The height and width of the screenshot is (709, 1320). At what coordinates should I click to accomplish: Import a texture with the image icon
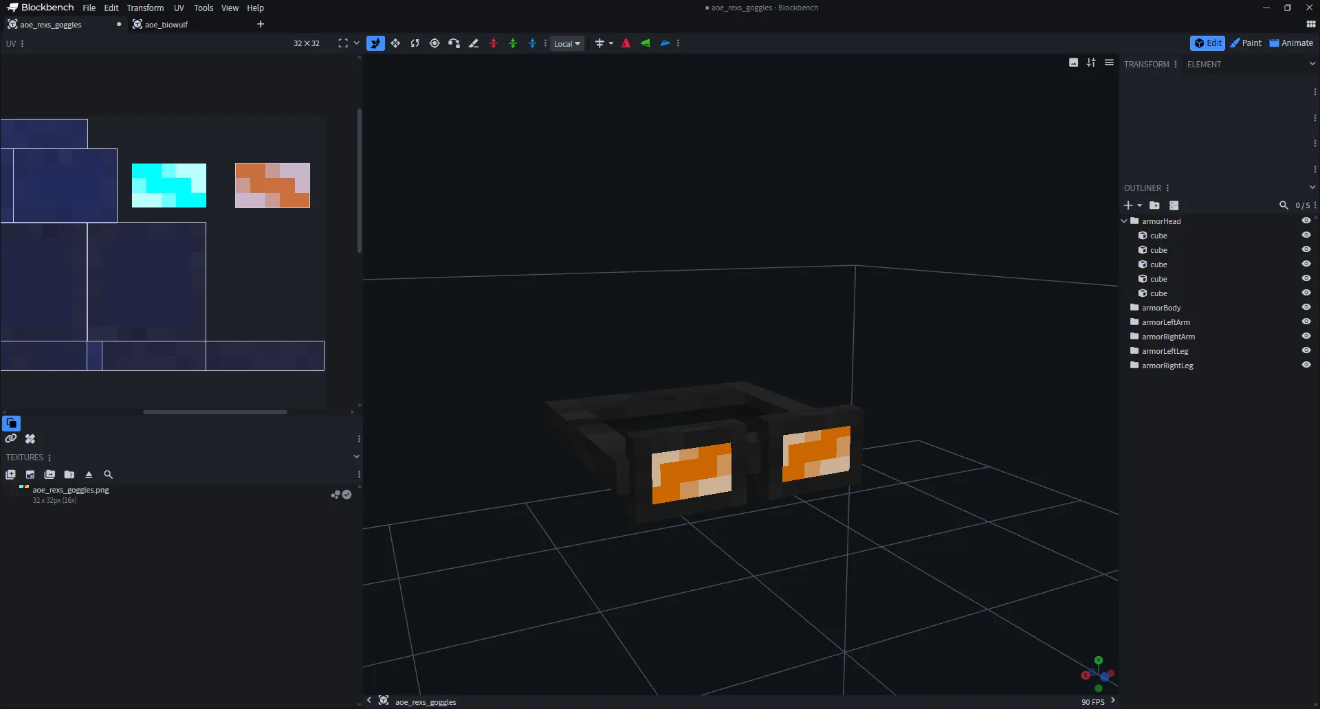30,475
